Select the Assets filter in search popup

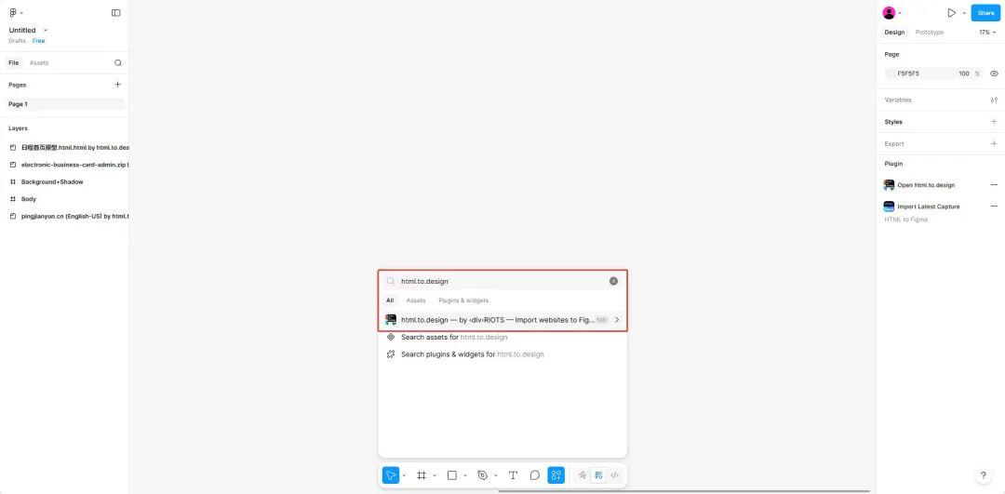415,300
